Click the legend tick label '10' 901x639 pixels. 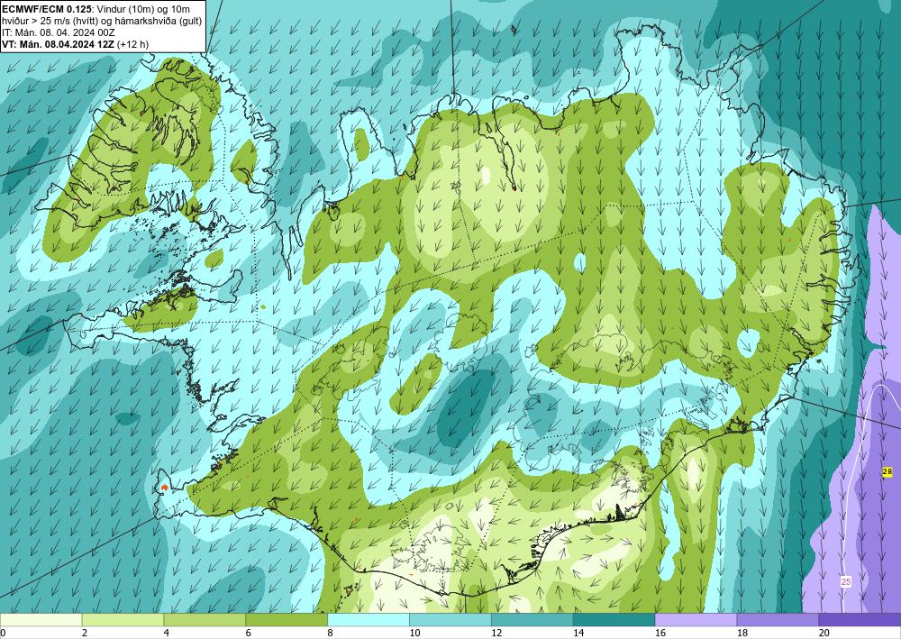[x=414, y=634]
